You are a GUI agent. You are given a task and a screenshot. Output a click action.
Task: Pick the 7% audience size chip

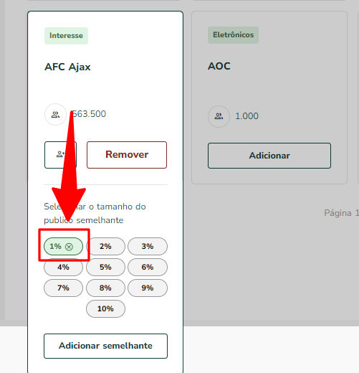point(63,288)
